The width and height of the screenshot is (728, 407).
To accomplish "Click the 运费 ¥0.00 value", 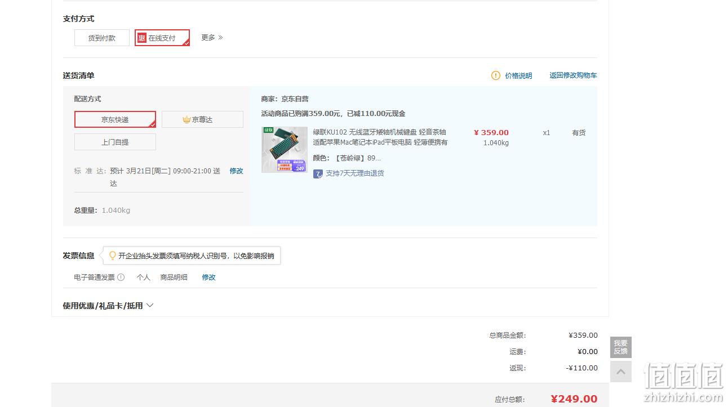I will [588, 352].
